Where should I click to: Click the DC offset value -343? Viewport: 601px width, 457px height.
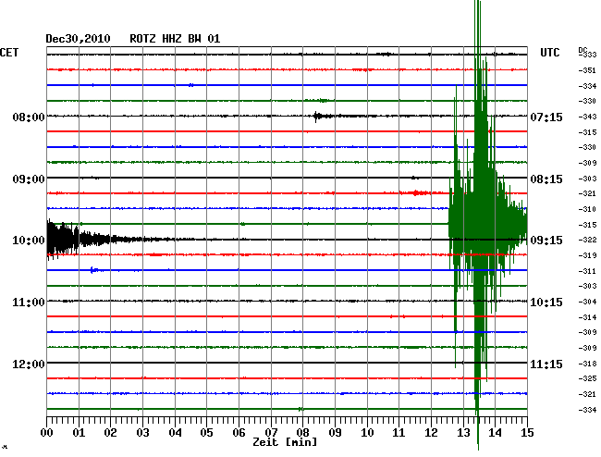pos(587,117)
